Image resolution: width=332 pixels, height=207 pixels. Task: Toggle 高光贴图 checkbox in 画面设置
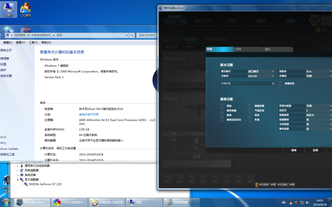tap(222, 111)
